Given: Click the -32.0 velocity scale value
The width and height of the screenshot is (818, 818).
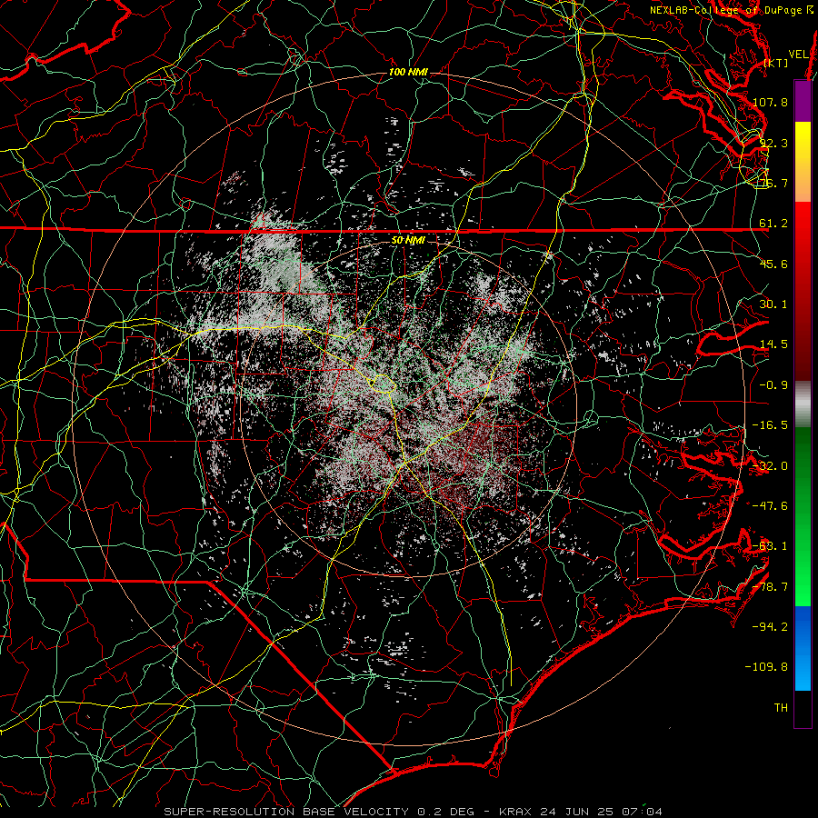Looking at the screenshot, I should point(770,466).
